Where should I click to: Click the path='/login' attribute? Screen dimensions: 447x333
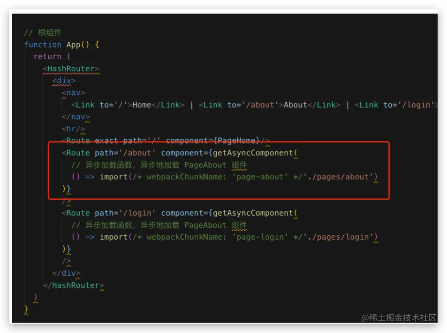tap(125, 213)
